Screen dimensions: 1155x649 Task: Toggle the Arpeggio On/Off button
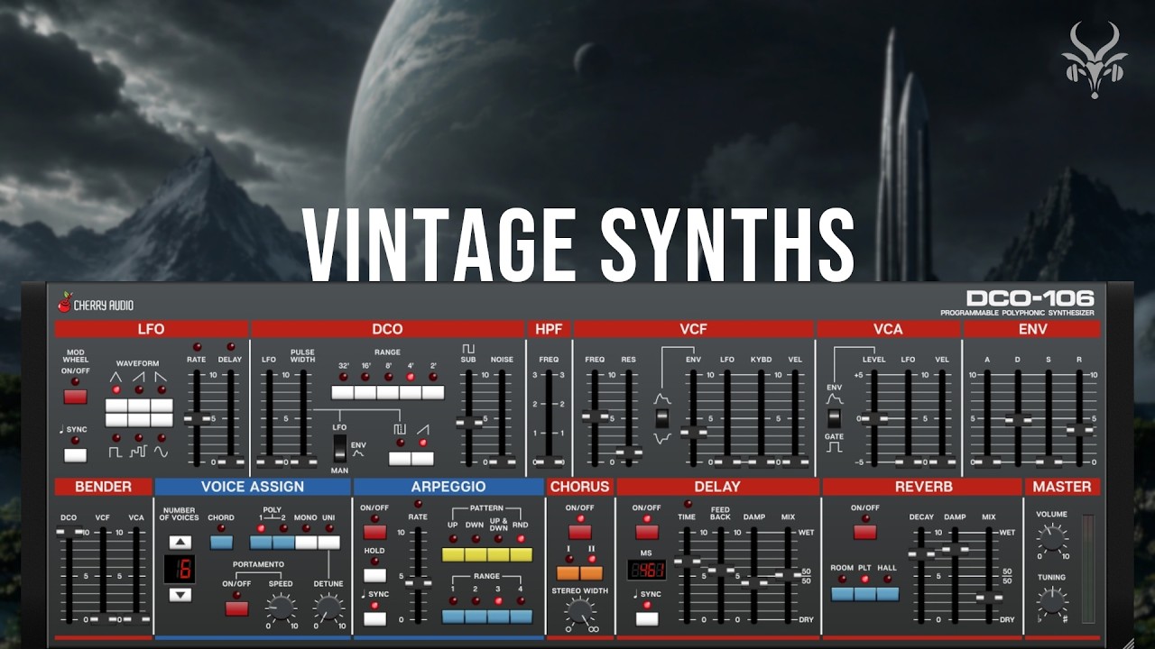[x=374, y=532]
